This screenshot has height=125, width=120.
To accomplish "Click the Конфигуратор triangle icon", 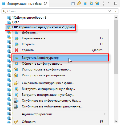I will click(16, 58).
